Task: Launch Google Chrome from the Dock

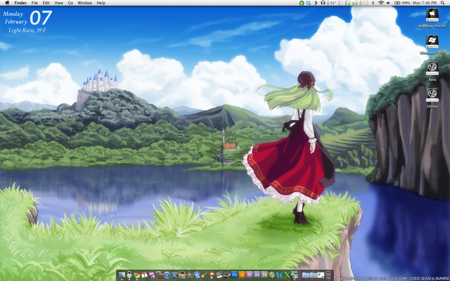Action: click(x=137, y=275)
